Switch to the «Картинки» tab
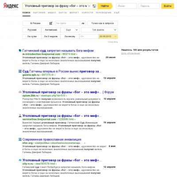 click(39, 13)
